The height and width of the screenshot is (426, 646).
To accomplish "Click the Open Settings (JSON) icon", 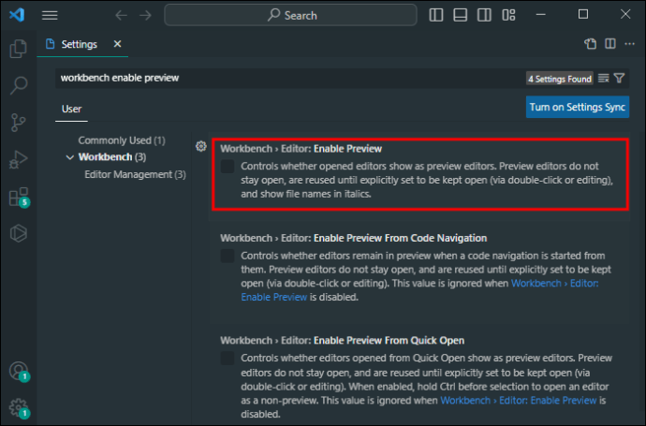I will coord(591,44).
